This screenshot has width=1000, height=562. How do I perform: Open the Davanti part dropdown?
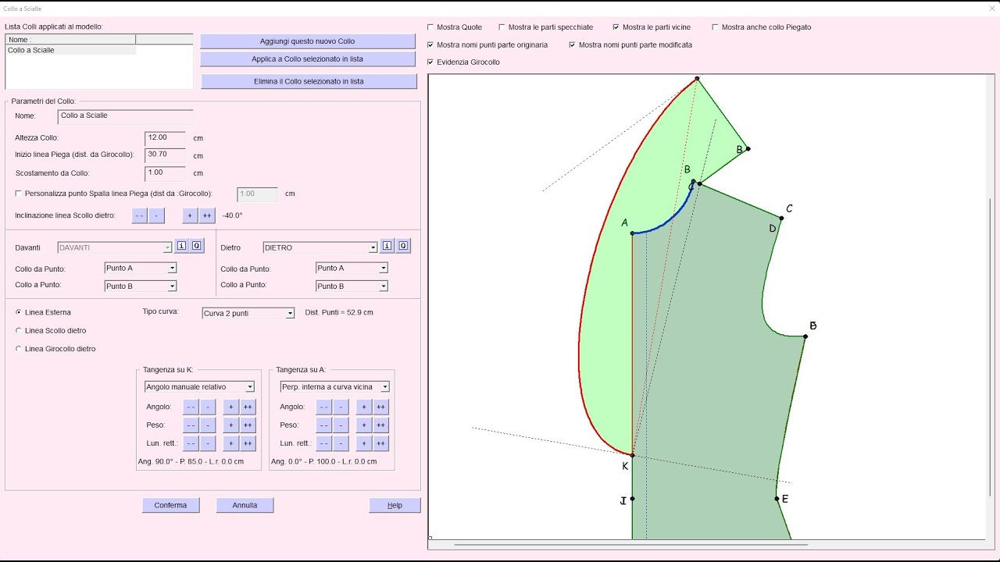click(x=114, y=247)
